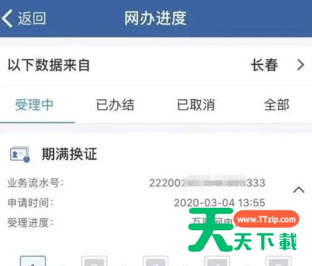The image size is (312, 266).
Task: Switch to the 受理中 tab
Action: pos(34,105)
